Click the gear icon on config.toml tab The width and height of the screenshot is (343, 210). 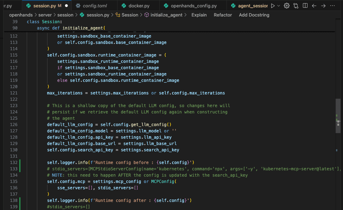(x=78, y=6)
